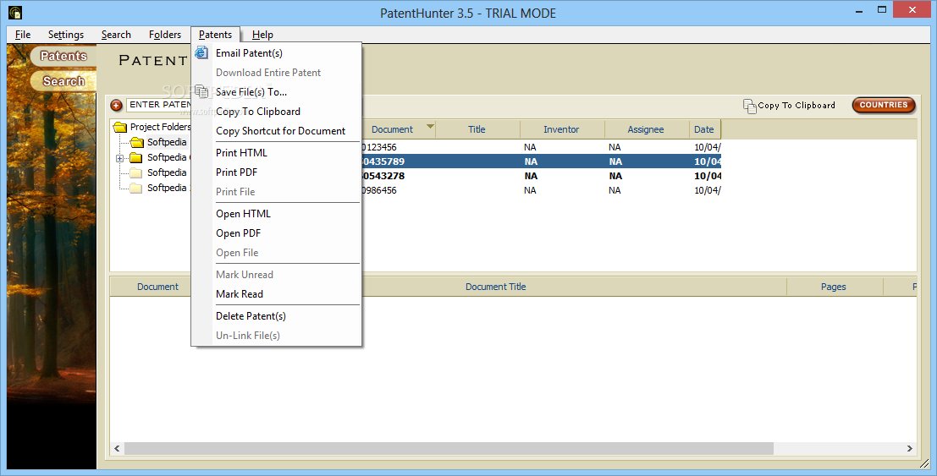Click the horizontal scrollbar thumb
The width and height of the screenshot is (937, 476).
(449, 449)
